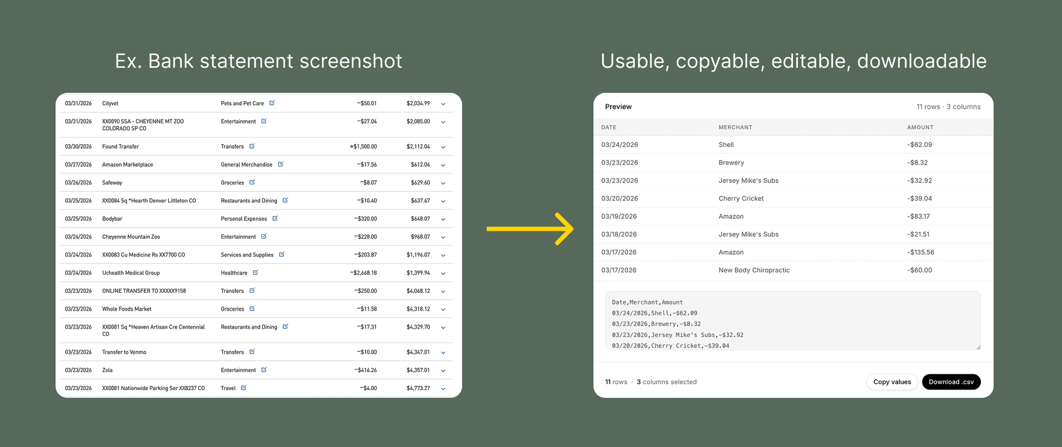Edit category icon for Uchealth Medical Group row
This screenshot has width=1062, height=447.
pos(256,272)
